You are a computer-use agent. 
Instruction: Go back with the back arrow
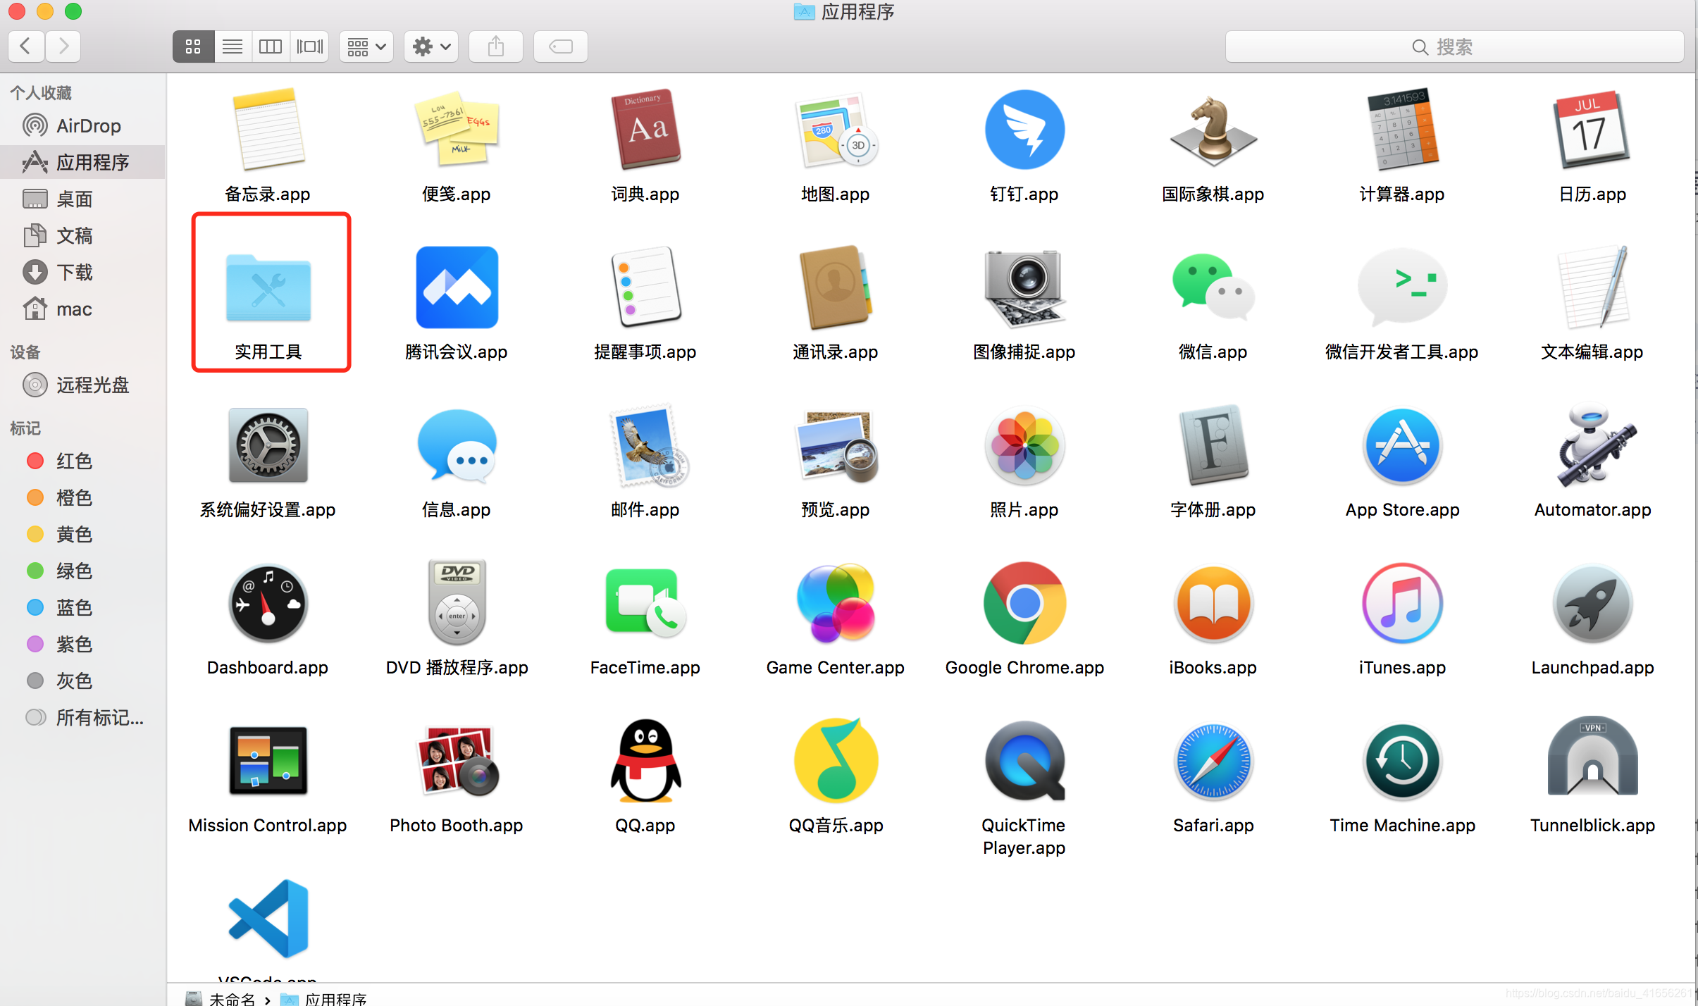[x=26, y=46]
